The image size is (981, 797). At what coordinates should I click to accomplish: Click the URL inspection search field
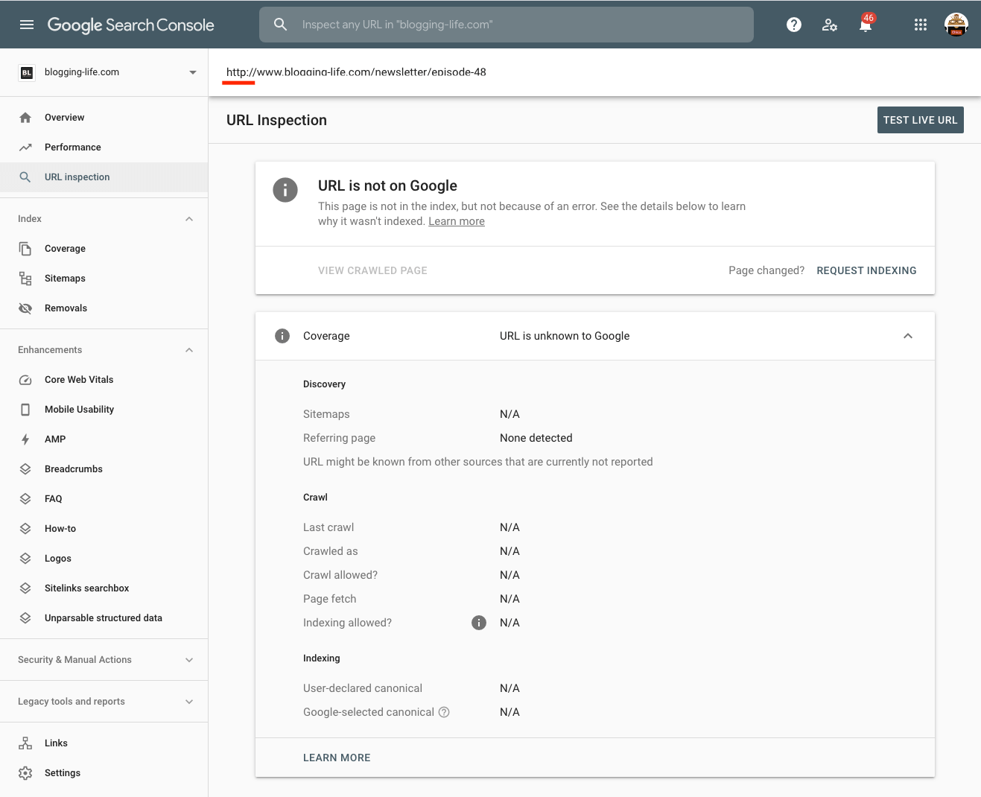(506, 24)
